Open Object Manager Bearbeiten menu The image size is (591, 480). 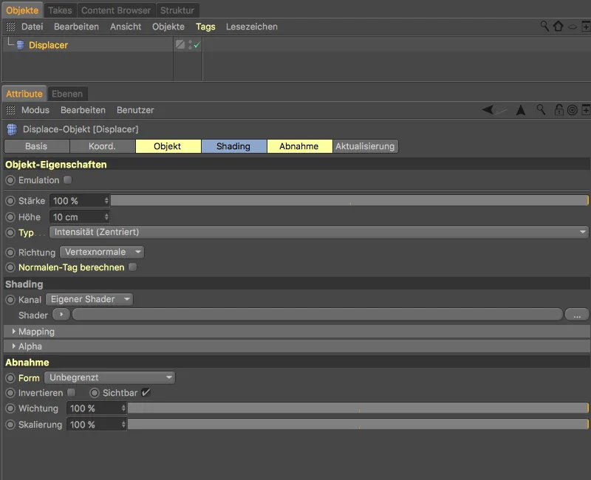coord(76,27)
